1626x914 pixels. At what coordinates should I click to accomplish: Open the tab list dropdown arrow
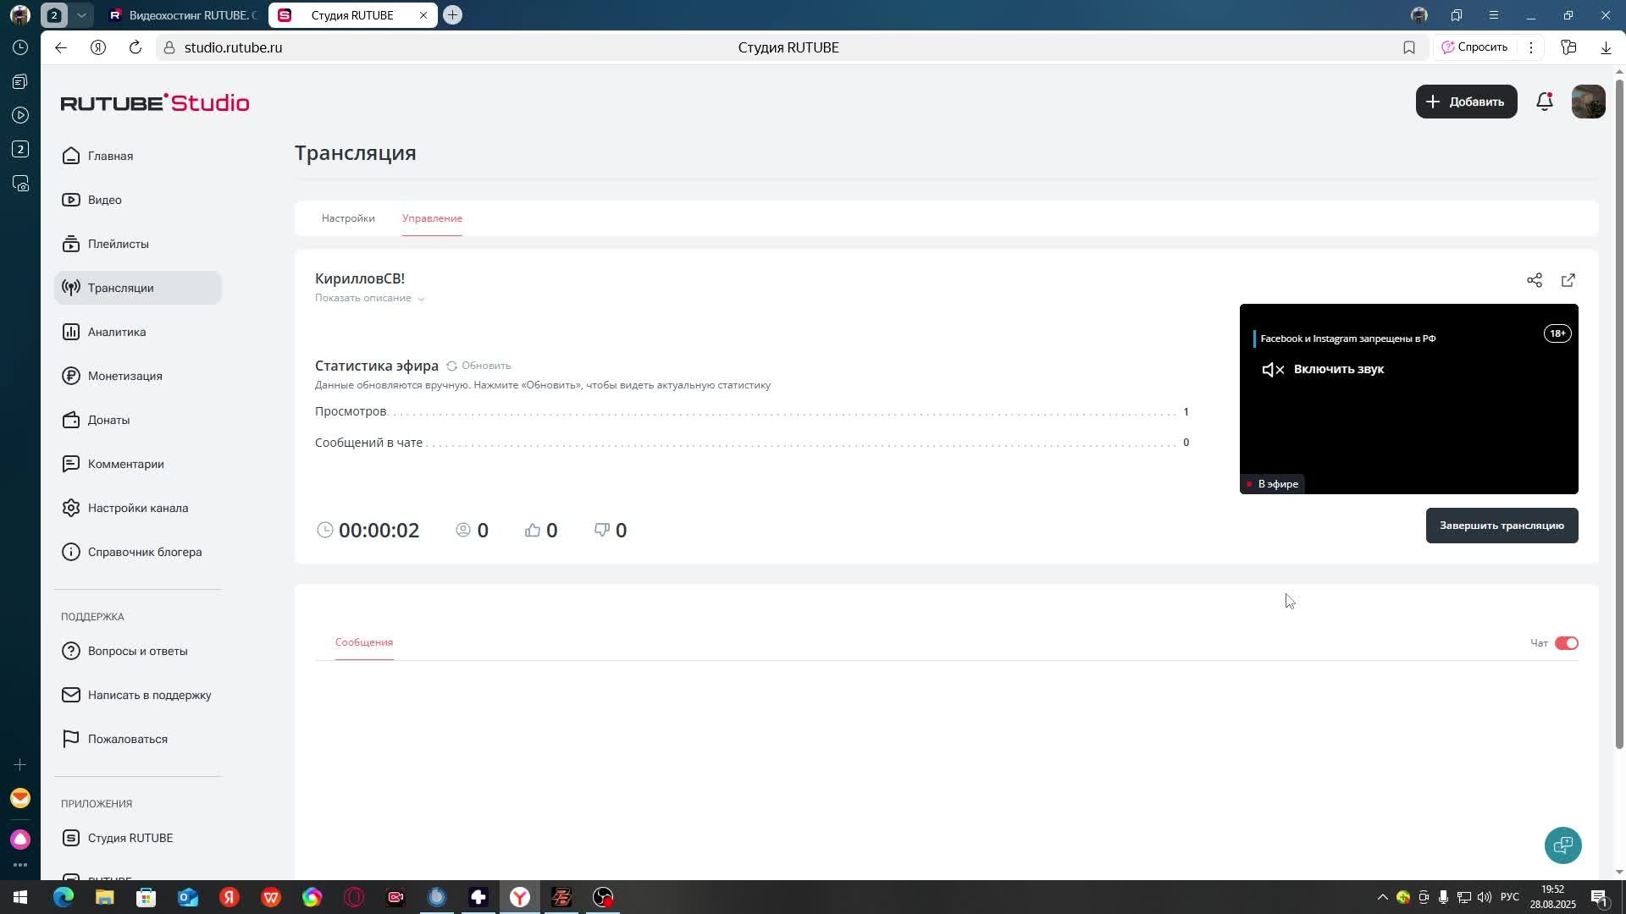(81, 15)
